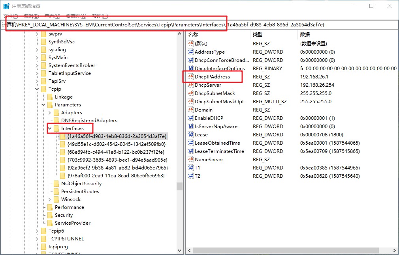Click the (默认) default value icon
399x255 pixels.
point(190,43)
